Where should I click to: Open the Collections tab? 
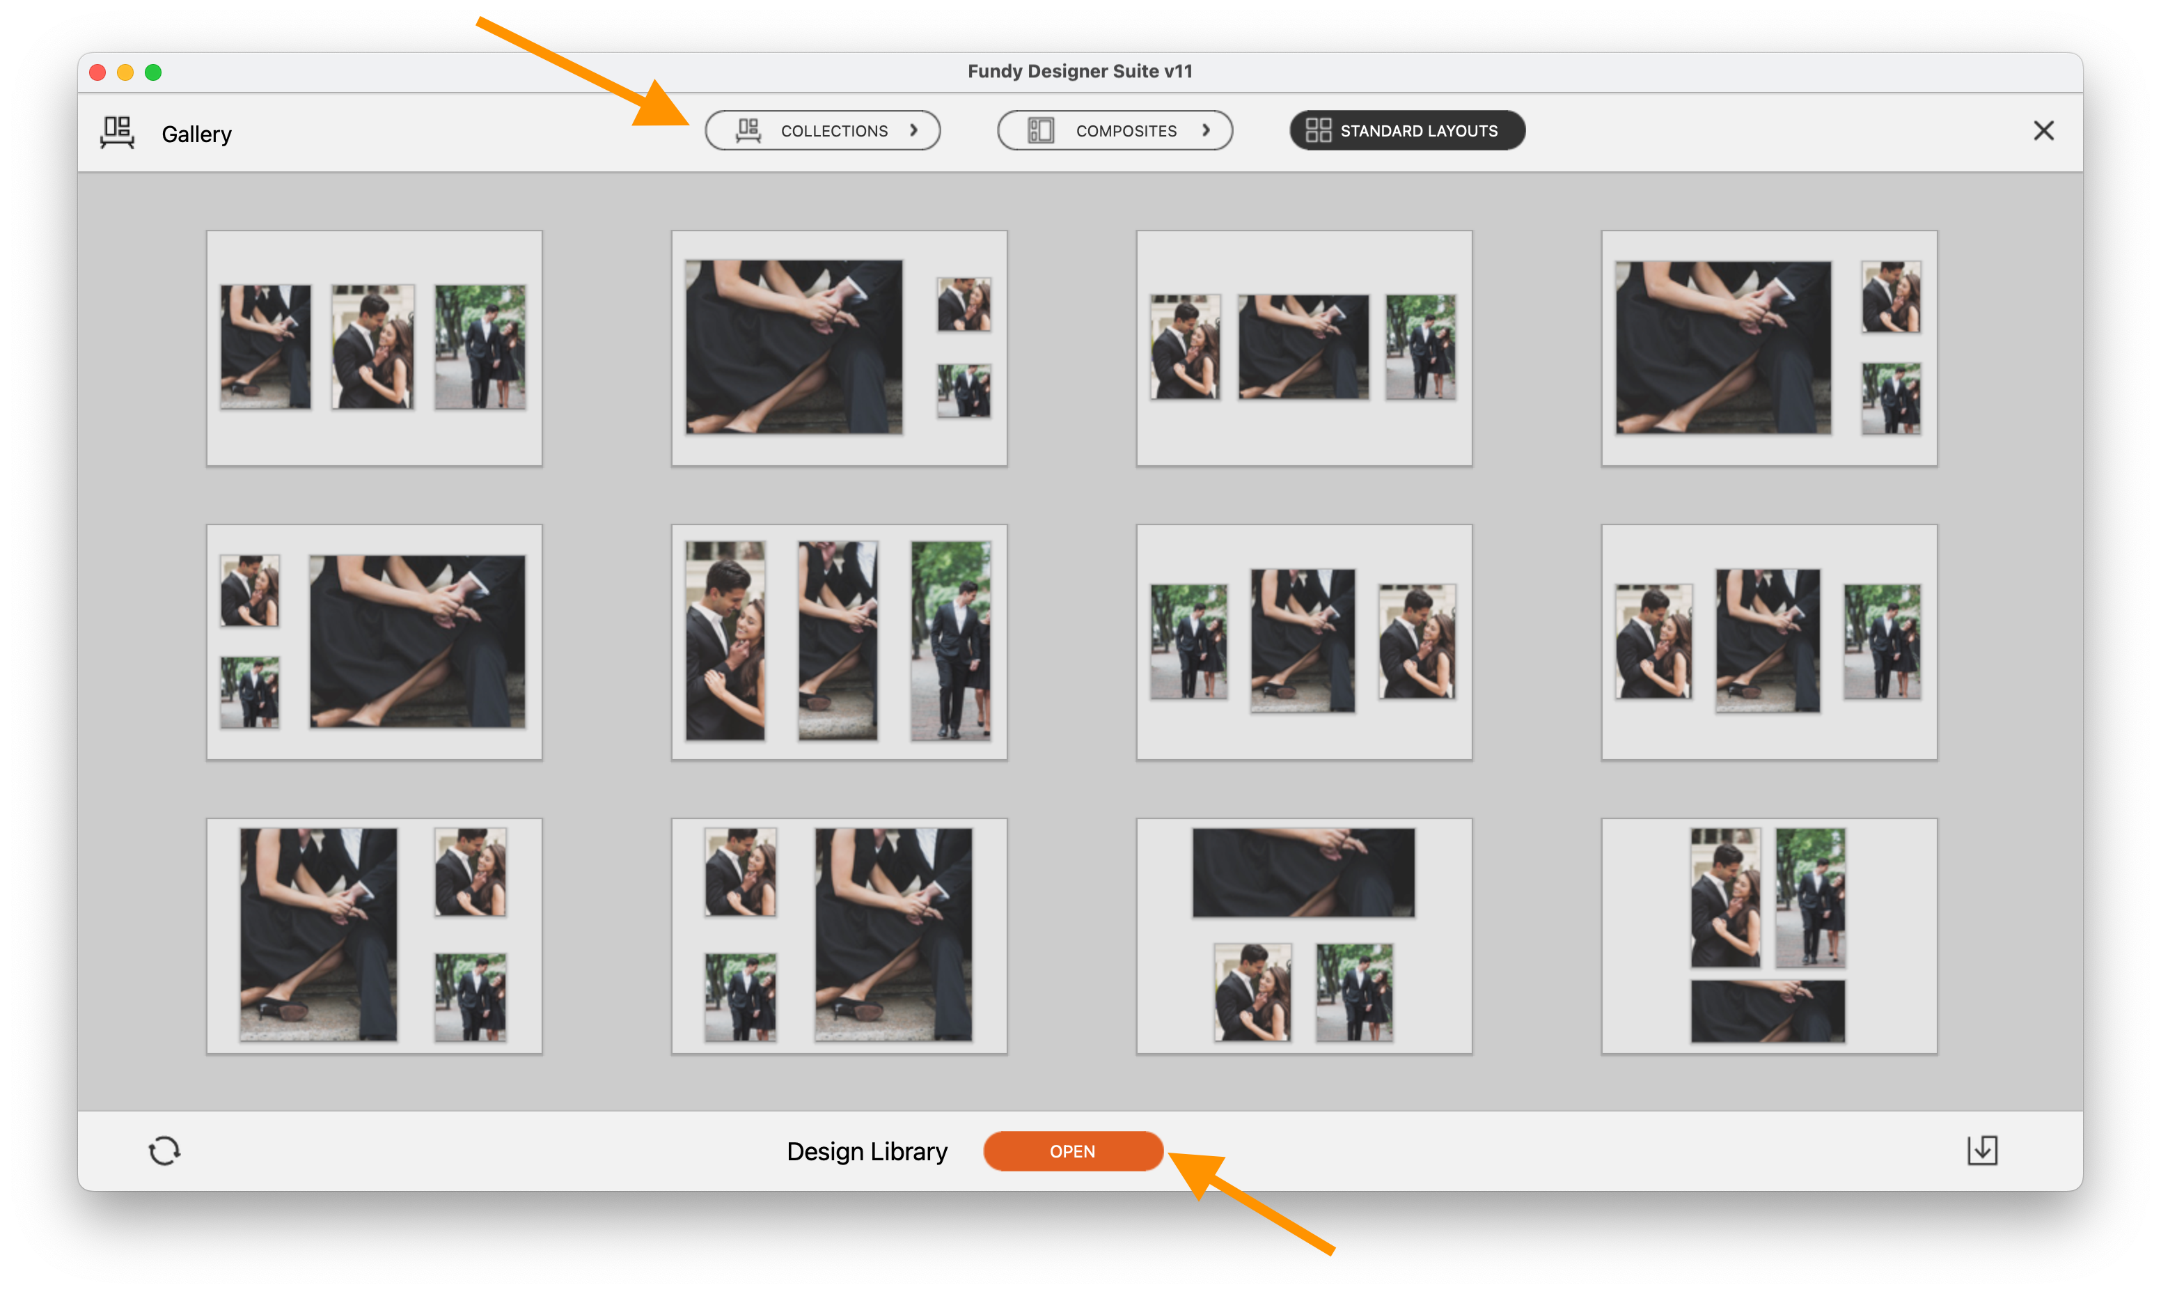tap(823, 131)
